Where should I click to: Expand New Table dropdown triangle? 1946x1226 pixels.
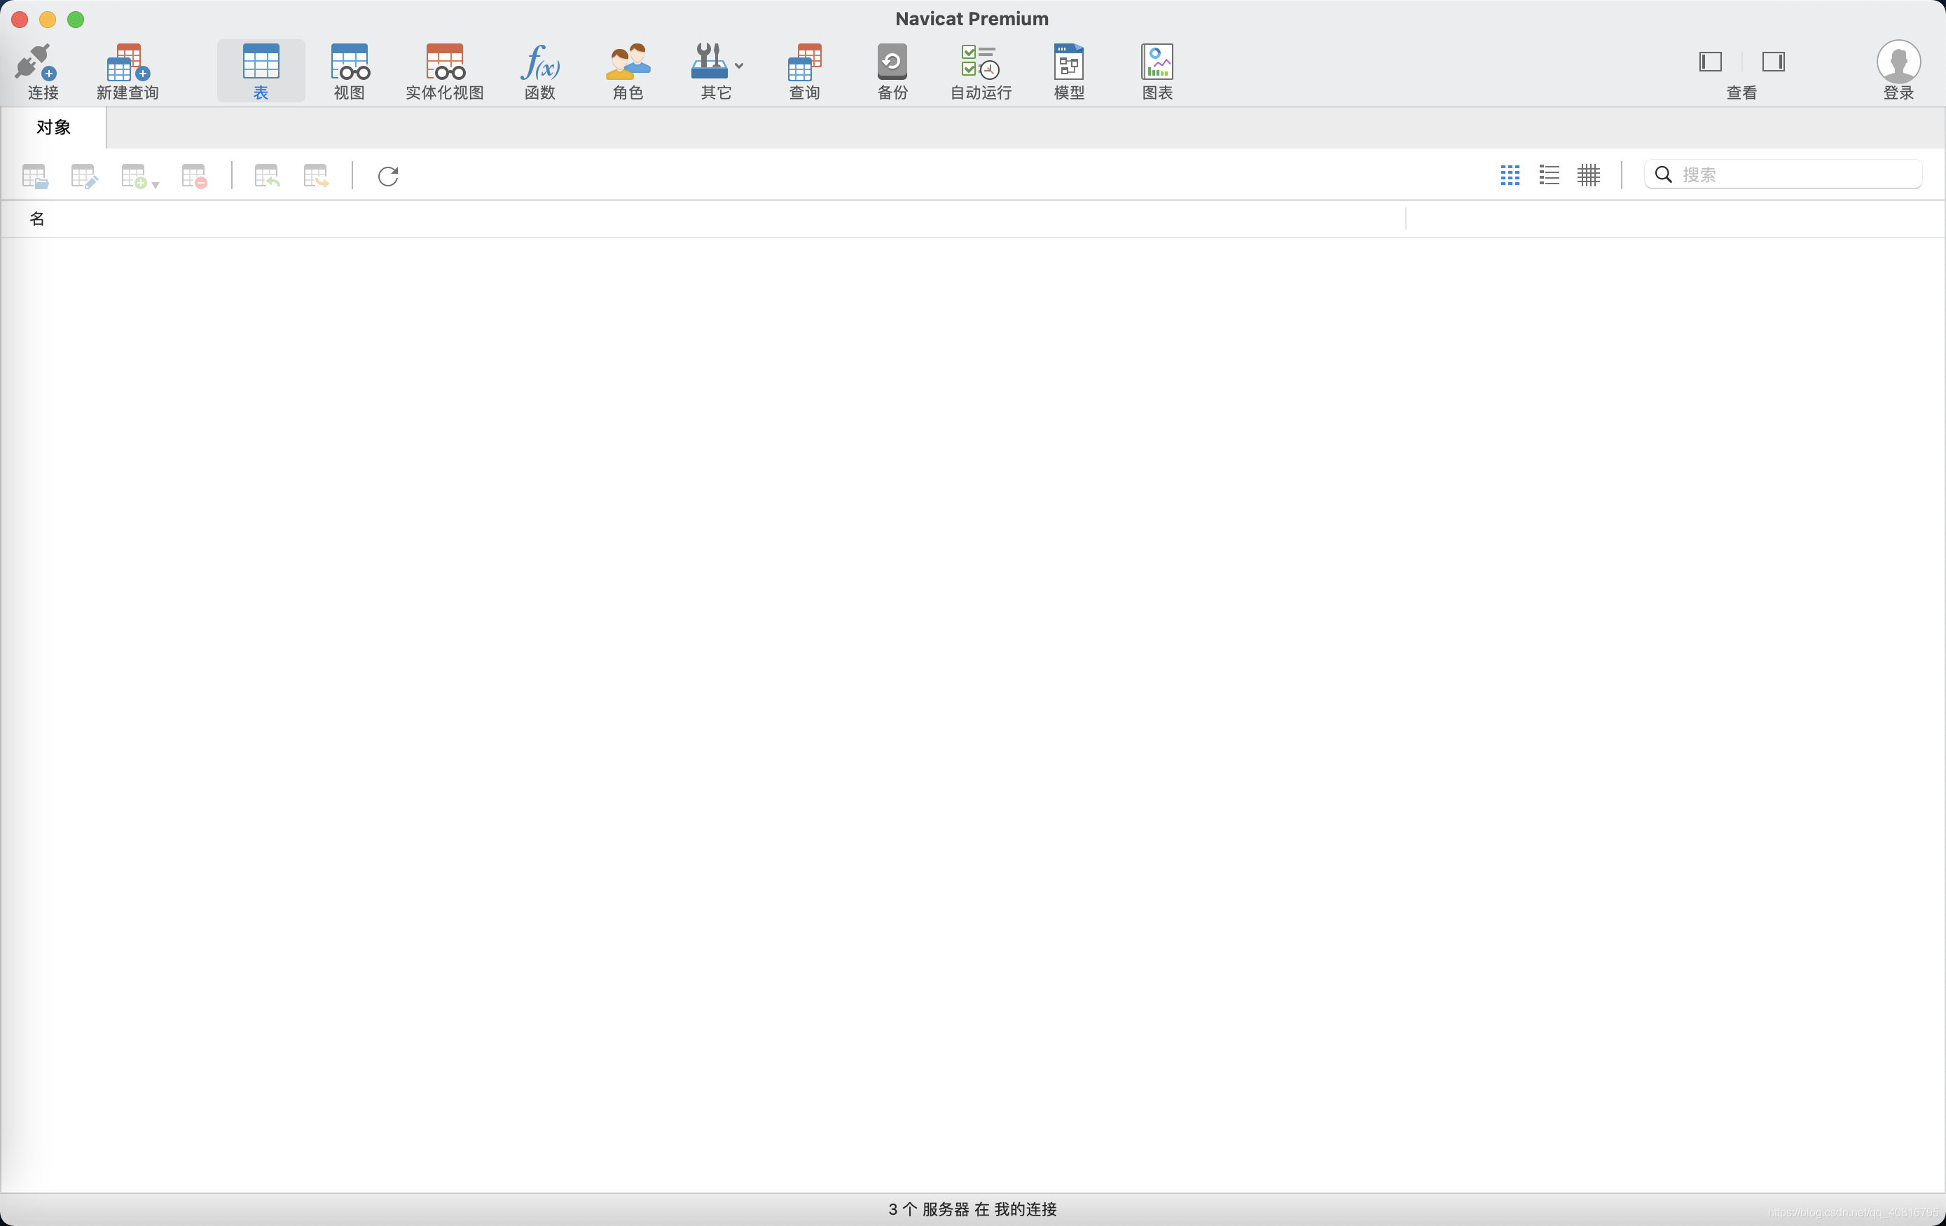click(x=156, y=185)
